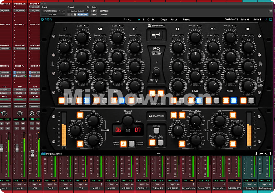Click the dollar sign icon
This screenshot has width=275, height=193.
coord(256,154)
